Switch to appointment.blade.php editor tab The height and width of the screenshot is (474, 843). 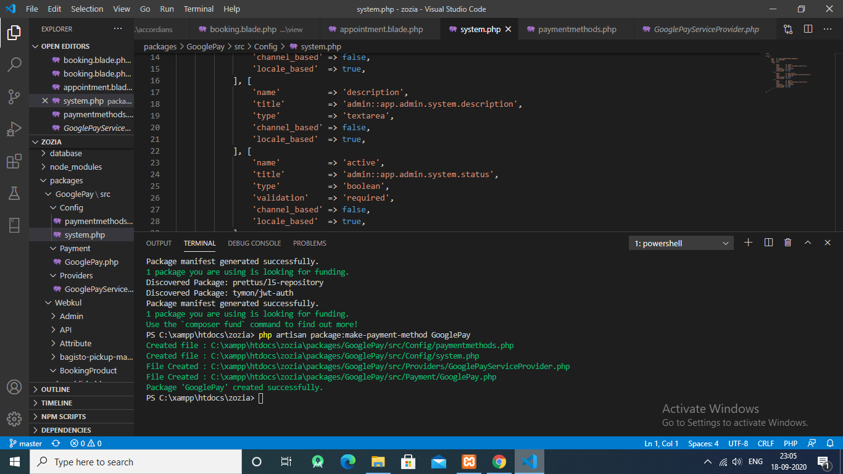tap(381, 29)
